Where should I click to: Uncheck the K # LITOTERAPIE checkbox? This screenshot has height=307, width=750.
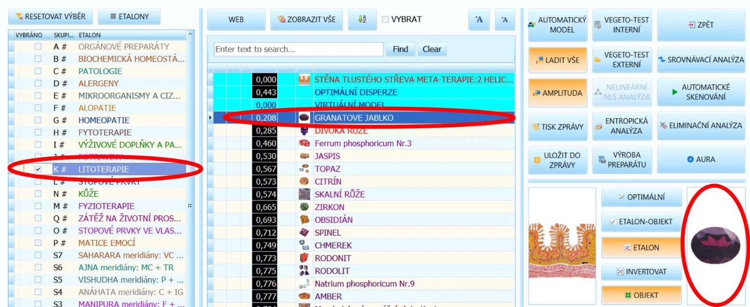coord(38,170)
